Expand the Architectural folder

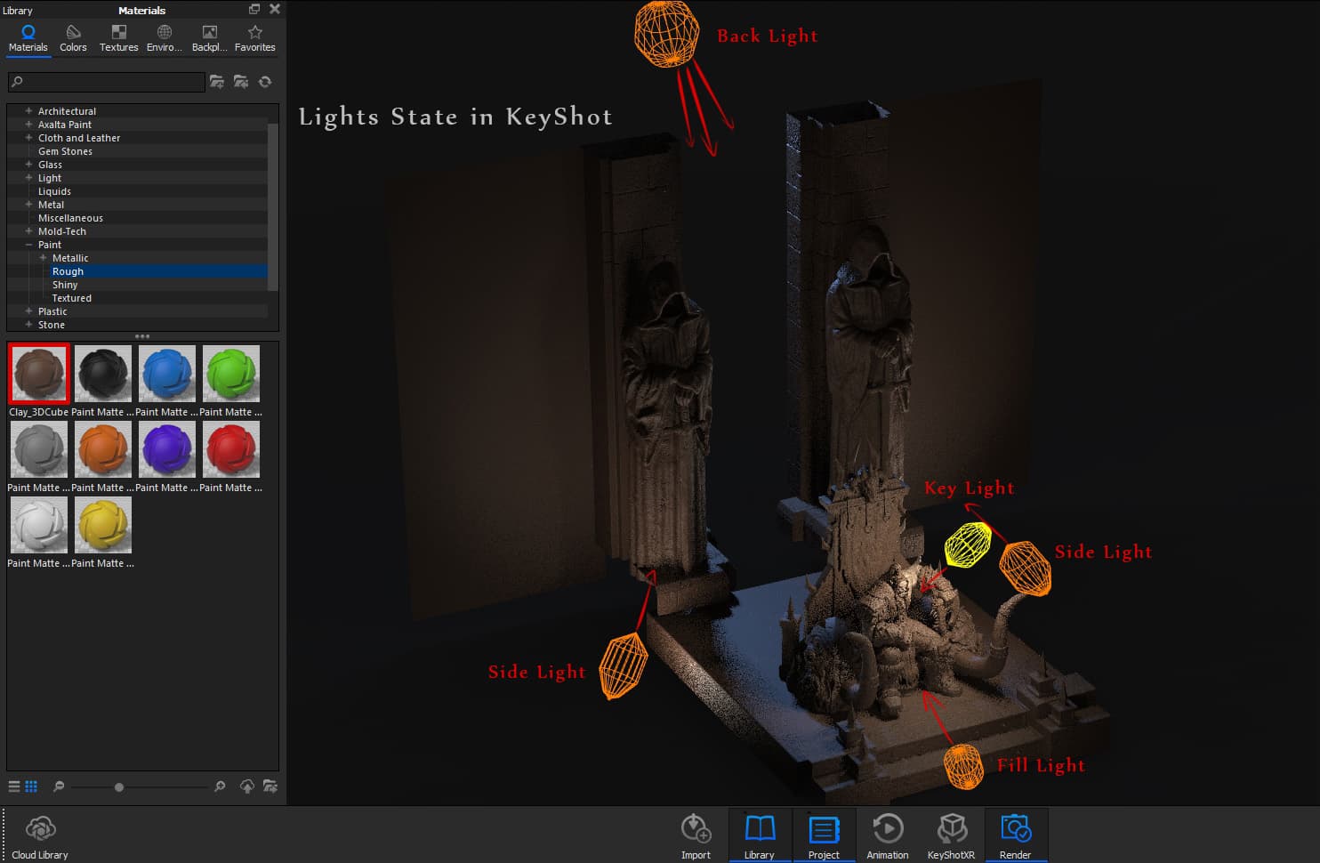[28, 111]
